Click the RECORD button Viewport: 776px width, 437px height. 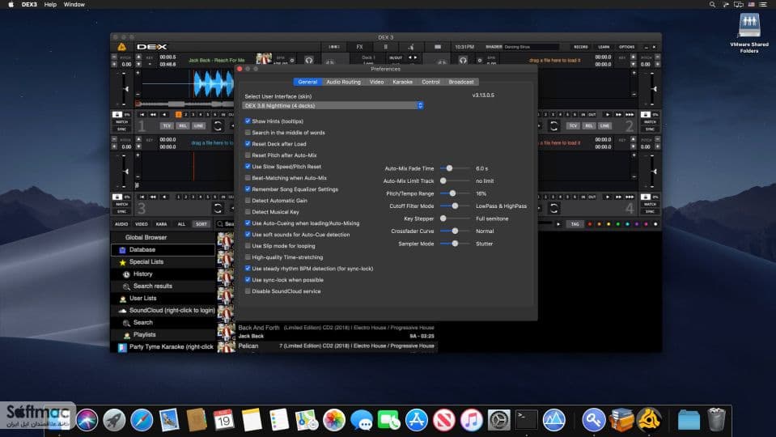click(x=581, y=47)
